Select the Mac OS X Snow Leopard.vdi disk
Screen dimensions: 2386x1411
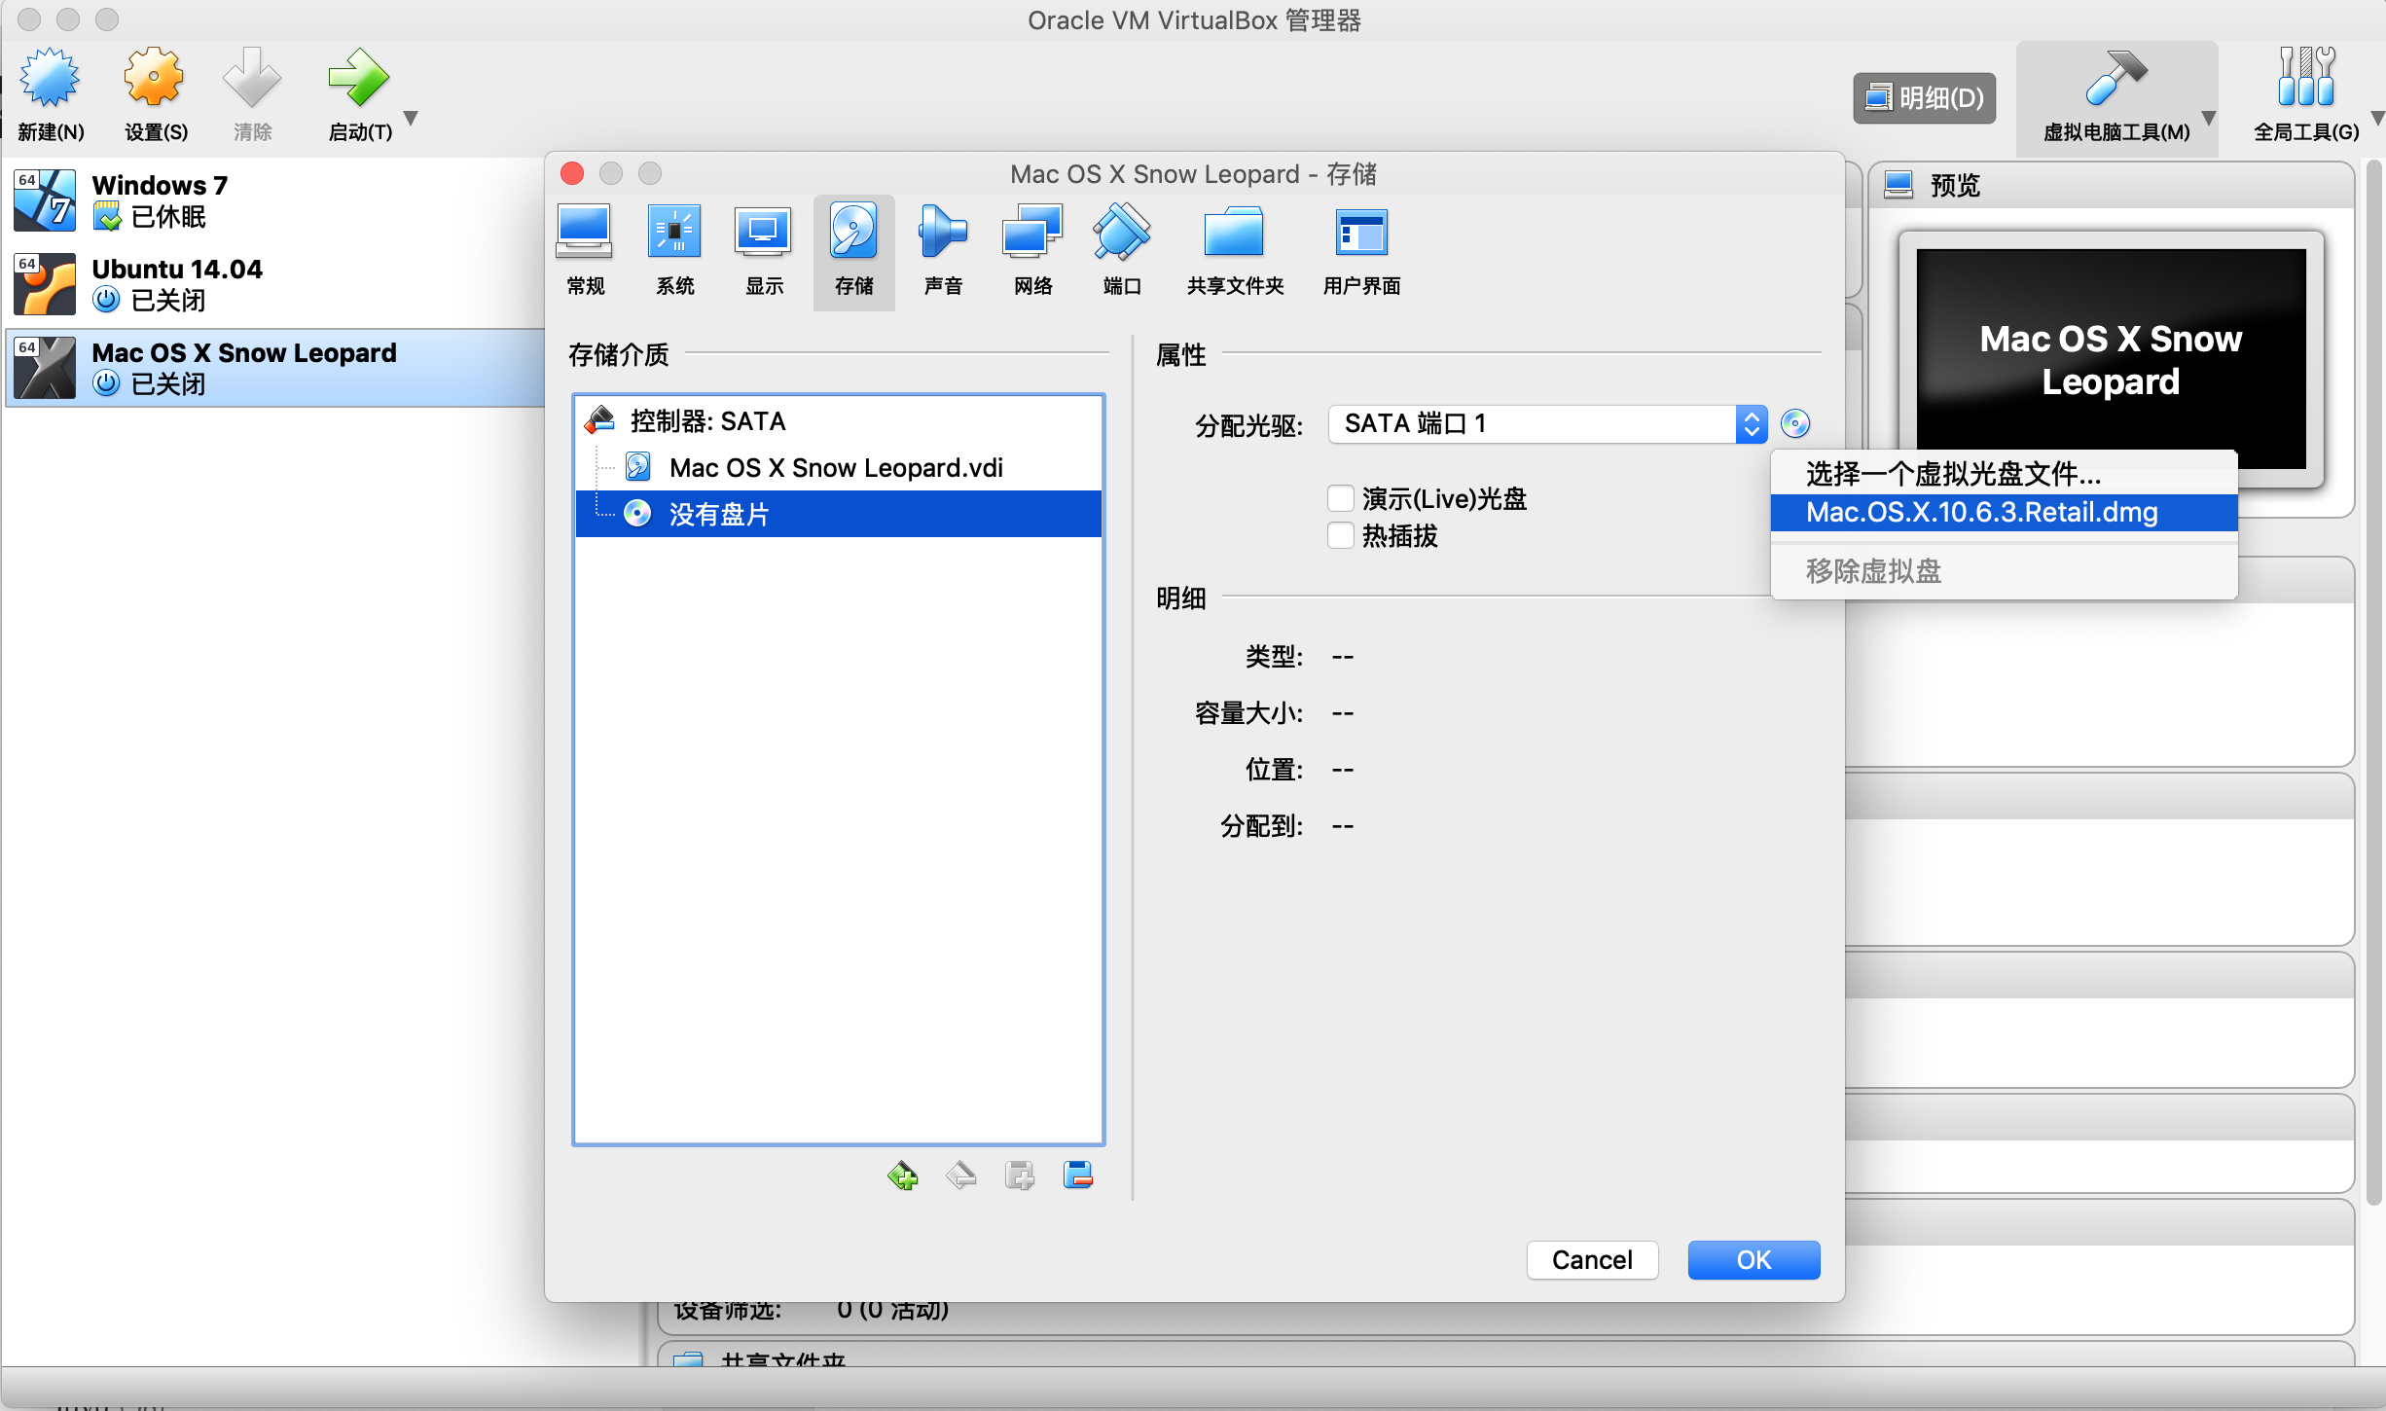(839, 467)
